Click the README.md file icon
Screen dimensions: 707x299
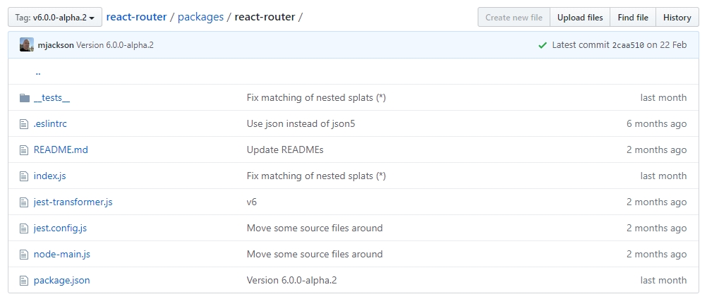pos(24,150)
